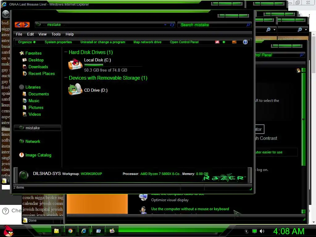Change view with the toolbar view icon
316x237 pixels.
[x=217, y=42]
